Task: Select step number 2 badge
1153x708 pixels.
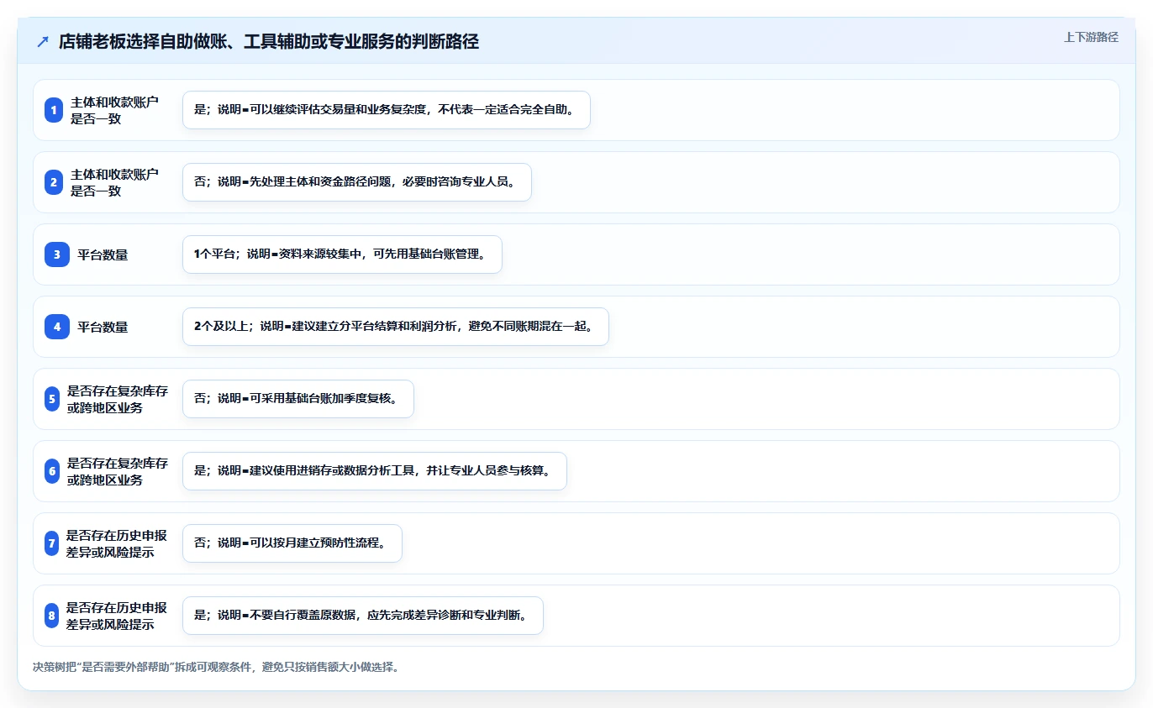Action: (54, 182)
